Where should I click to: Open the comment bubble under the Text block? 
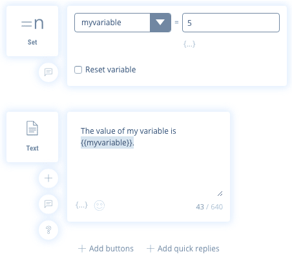click(x=48, y=204)
